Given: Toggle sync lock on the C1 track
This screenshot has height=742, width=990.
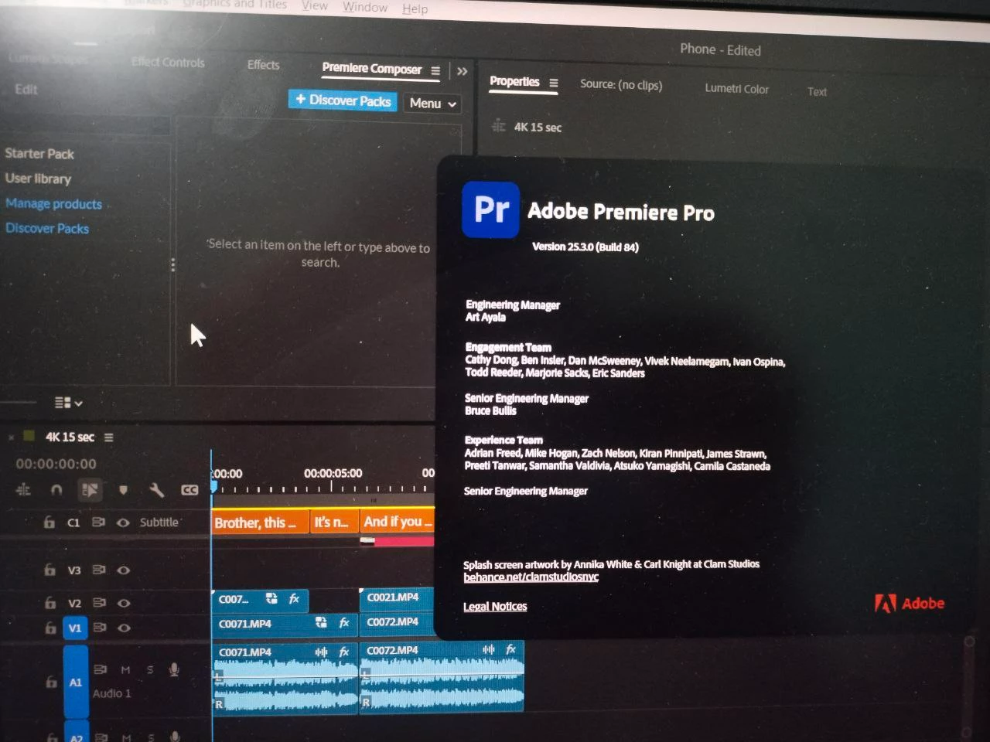Looking at the screenshot, I should [98, 522].
